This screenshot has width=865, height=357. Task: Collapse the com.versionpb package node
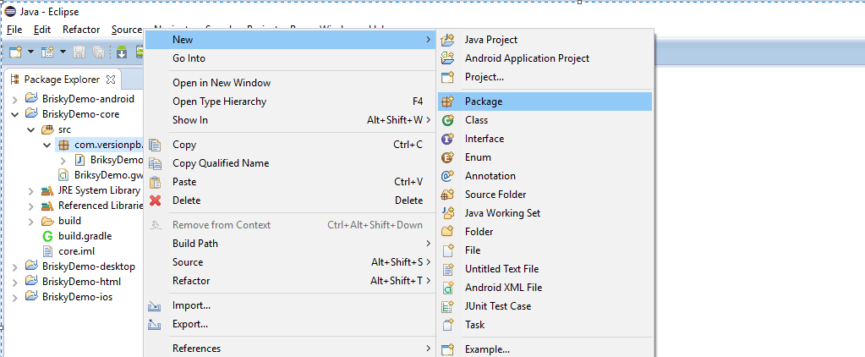tap(47, 146)
